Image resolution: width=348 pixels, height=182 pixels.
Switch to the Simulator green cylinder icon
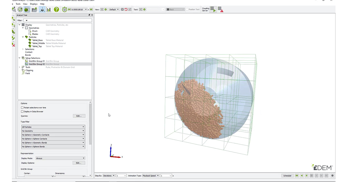click(27, 10)
